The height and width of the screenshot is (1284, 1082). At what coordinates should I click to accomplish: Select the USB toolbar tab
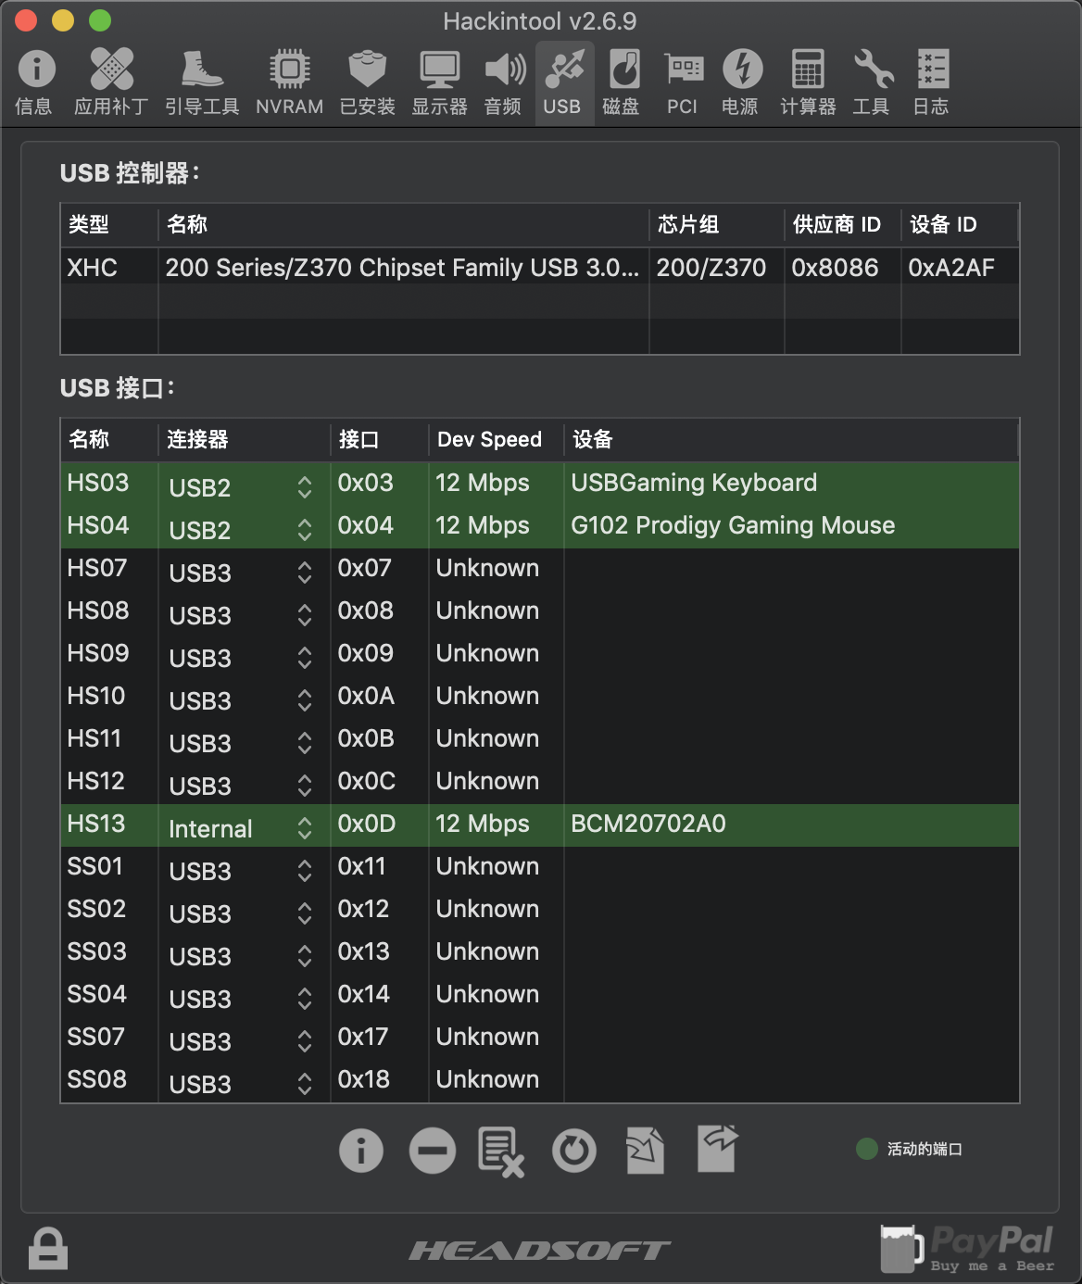(x=563, y=82)
